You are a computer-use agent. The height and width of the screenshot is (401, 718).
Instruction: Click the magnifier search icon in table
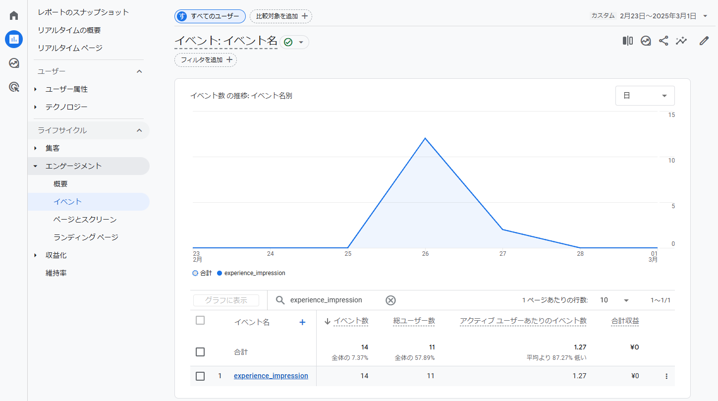tap(280, 300)
